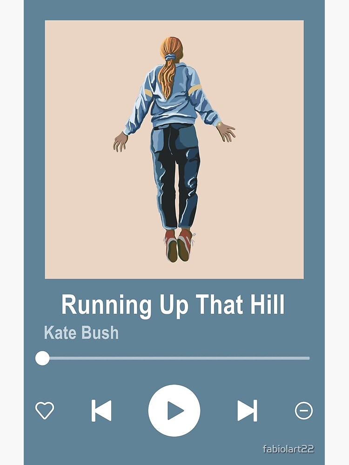349x465 pixels.
Task: Click the fabiolart22 signature text
Action: pyautogui.click(x=288, y=449)
